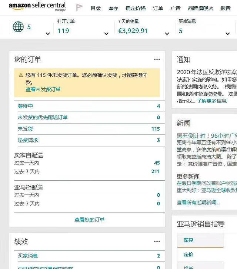
Task: Click the sales value €3,929.91
Action: [x=133, y=31]
